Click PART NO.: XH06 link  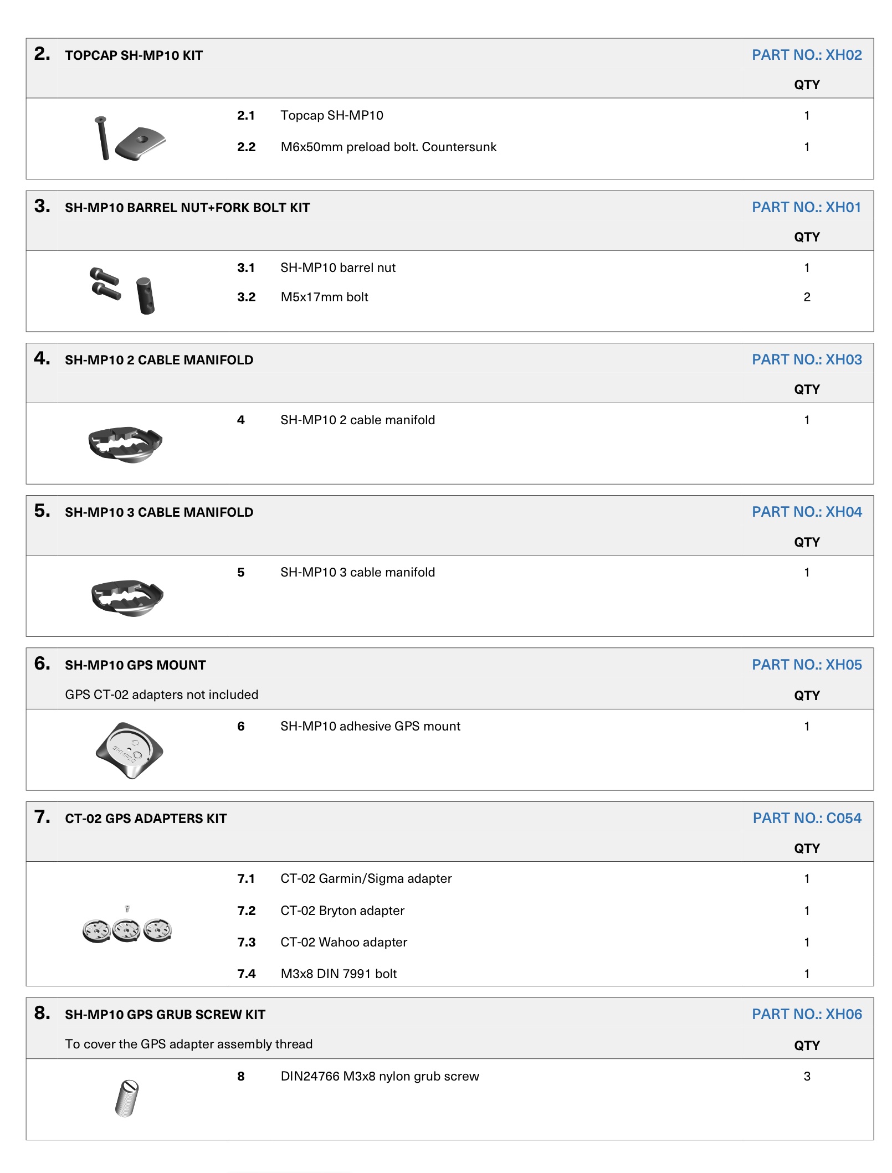tap(806, 1014)
